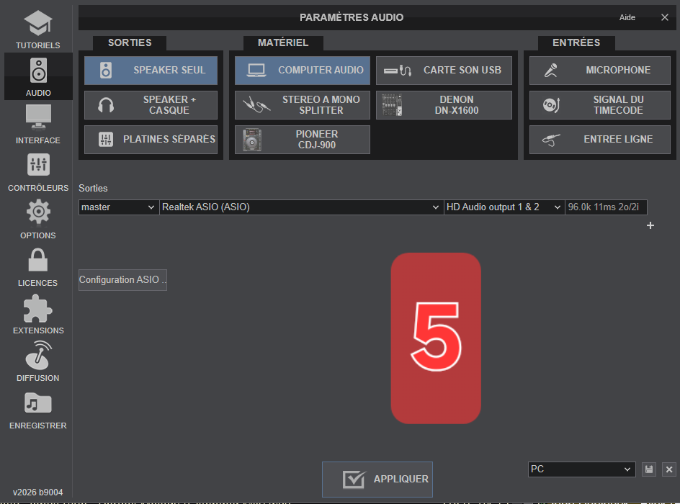Open the Realtek ASIO device dropdown
Screen dimensions: 680x504
tap(301, 207)
